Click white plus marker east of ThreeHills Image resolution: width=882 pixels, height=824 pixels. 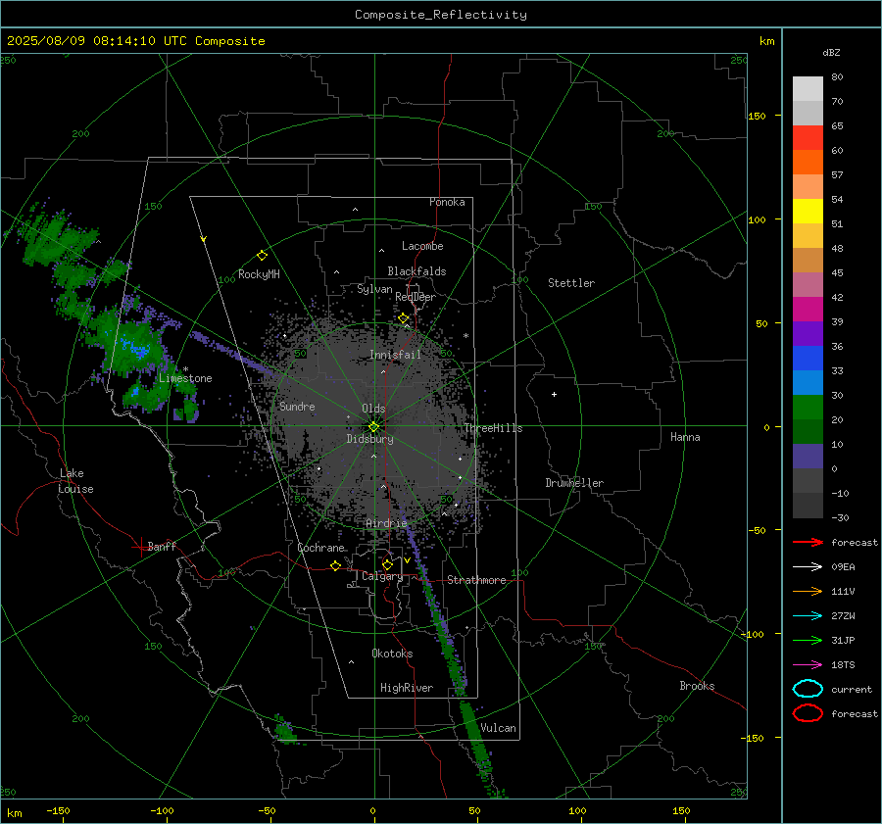click(554, 394)
